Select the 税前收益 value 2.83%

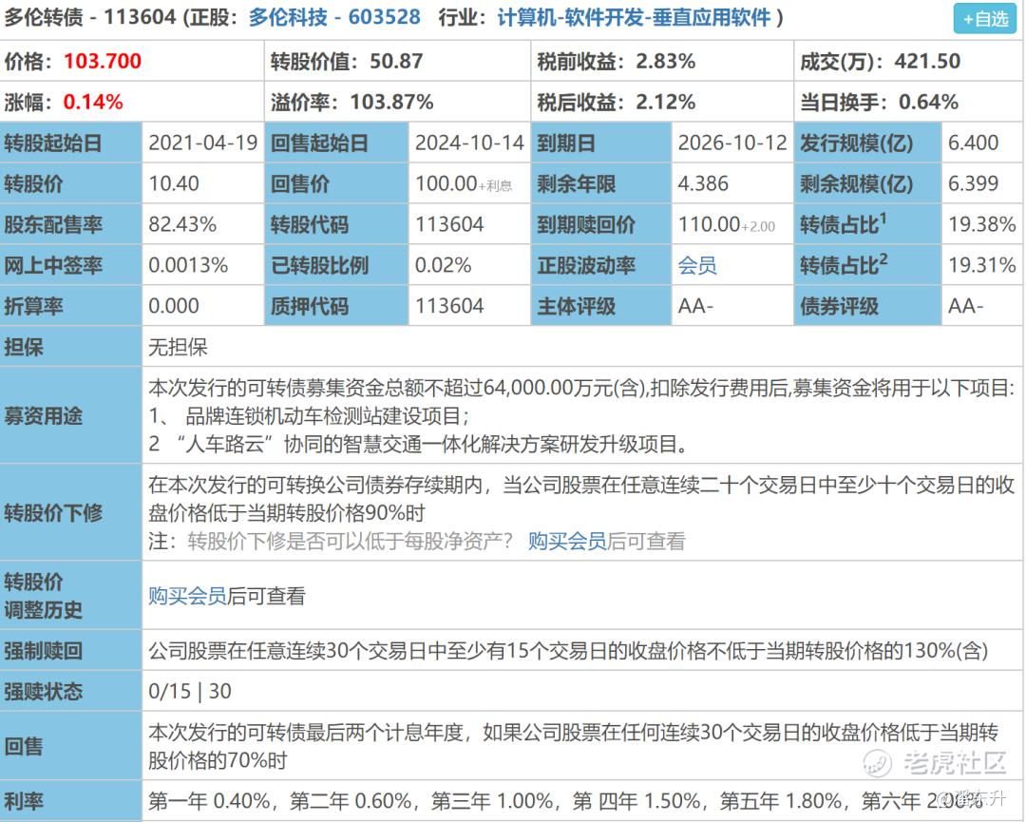(x=665, y=61)
